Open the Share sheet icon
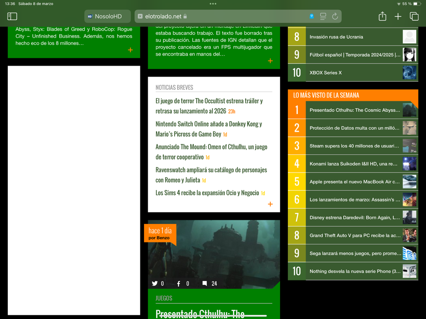The height and width of the screenshot is (319, 426). tap(382, 16)
